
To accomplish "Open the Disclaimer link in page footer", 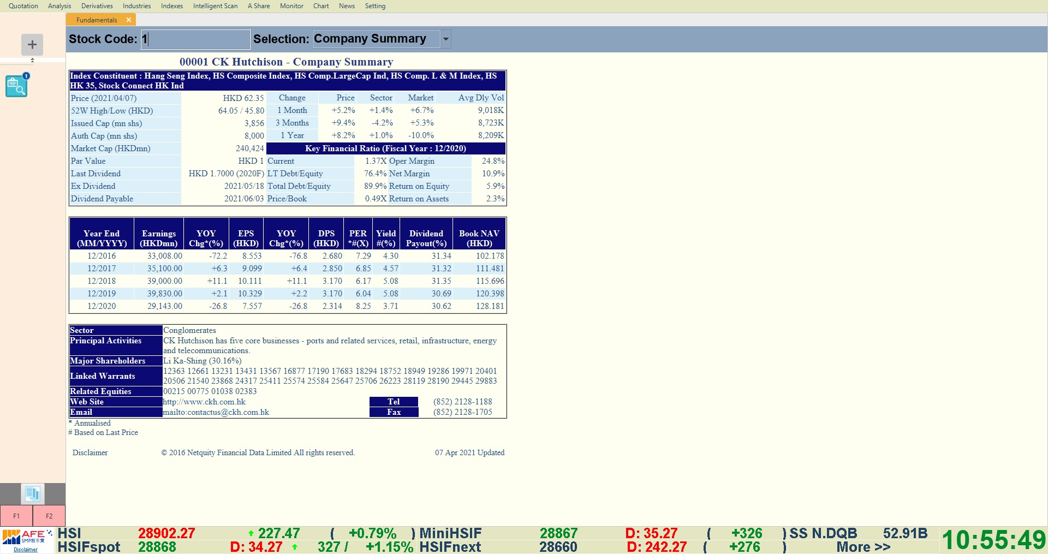I will pyautogui.click(x=90, y=452).
